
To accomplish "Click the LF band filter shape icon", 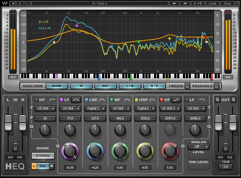I will 76,100.
